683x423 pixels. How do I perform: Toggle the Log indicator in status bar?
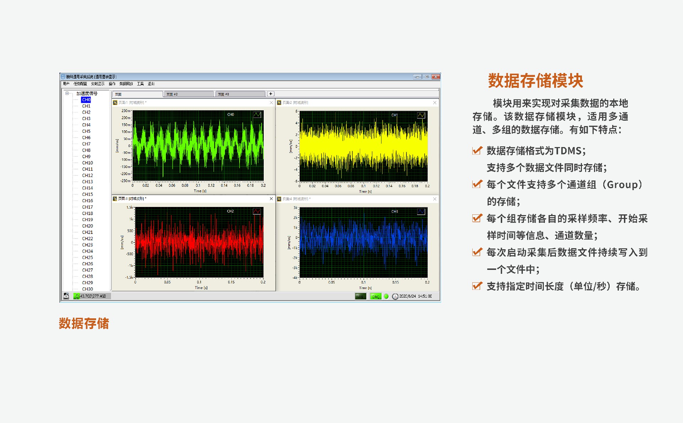[x=360, y=296]
